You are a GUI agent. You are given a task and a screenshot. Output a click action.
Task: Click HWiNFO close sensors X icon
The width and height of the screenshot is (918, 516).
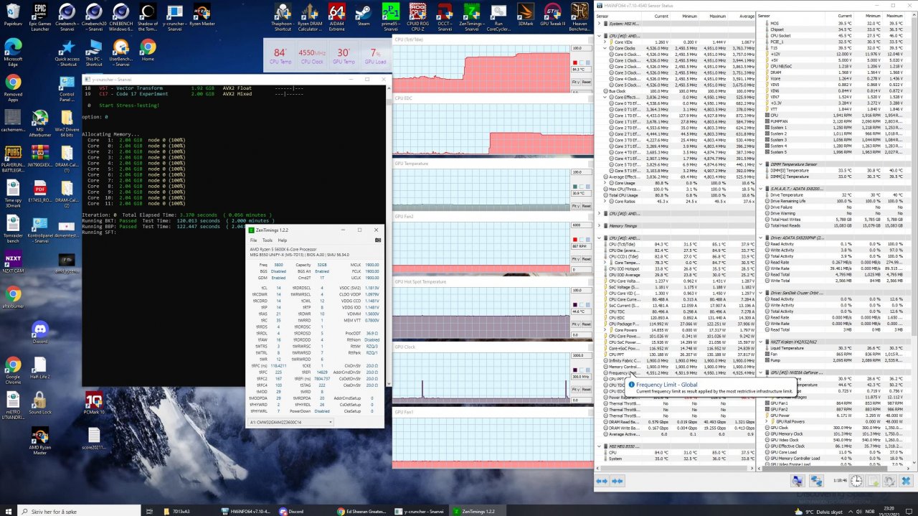point(907,482)
